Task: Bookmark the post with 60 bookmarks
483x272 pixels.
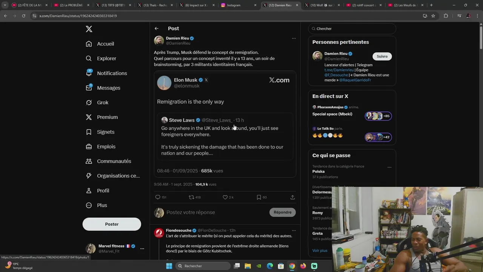Action: (261, 197)
